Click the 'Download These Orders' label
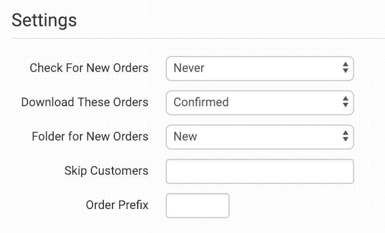This screenshot has height=233, width=385. [85, 102]
